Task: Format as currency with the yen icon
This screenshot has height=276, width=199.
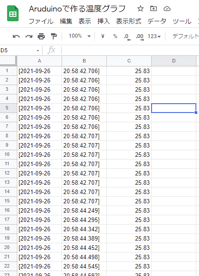Action: [103, 36]
